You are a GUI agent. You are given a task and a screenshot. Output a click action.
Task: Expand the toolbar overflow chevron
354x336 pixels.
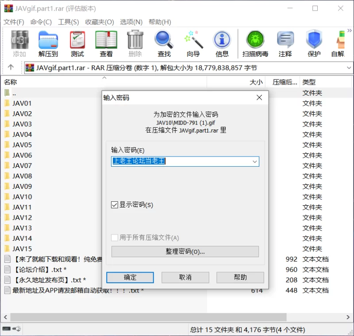click(349, 30)
